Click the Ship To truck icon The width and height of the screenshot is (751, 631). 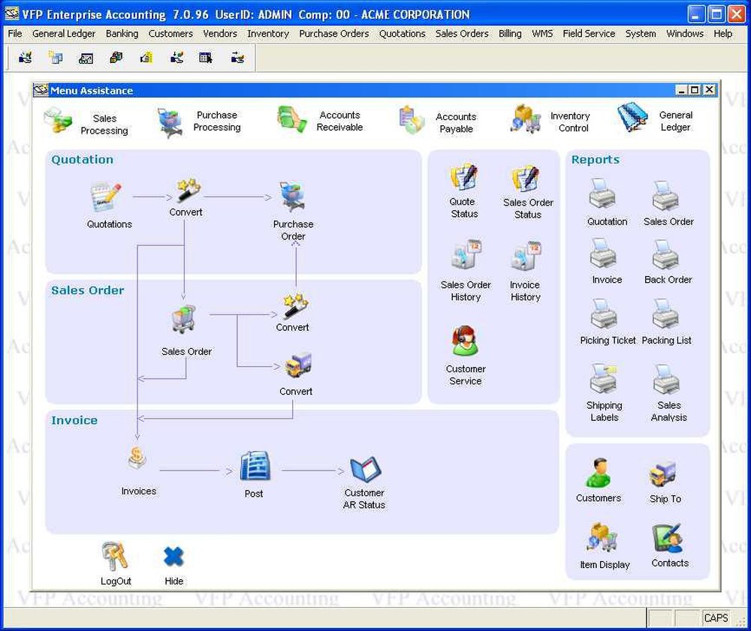[663, 474]
